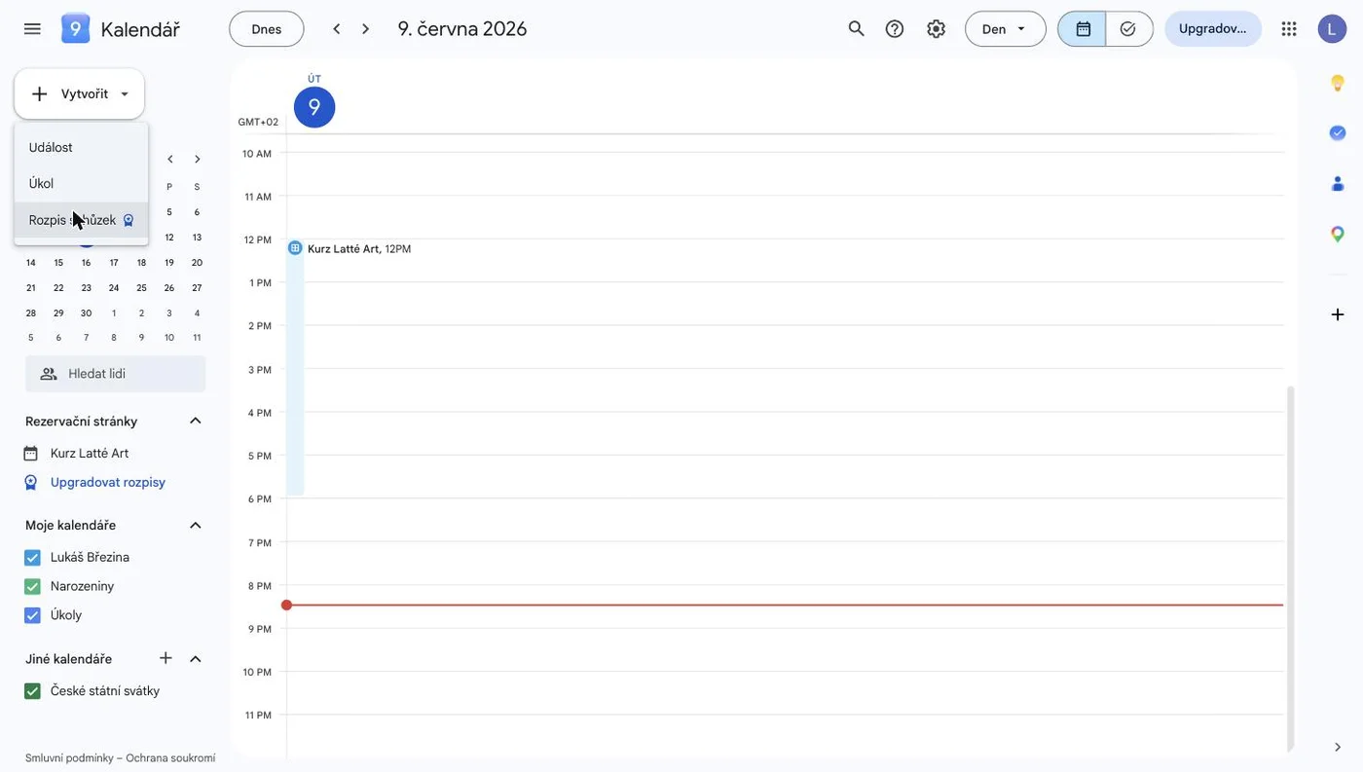Hide side panel chevron at bottom right
The width and height of the screenshot is (1363, 772).
click(1338, 747)
